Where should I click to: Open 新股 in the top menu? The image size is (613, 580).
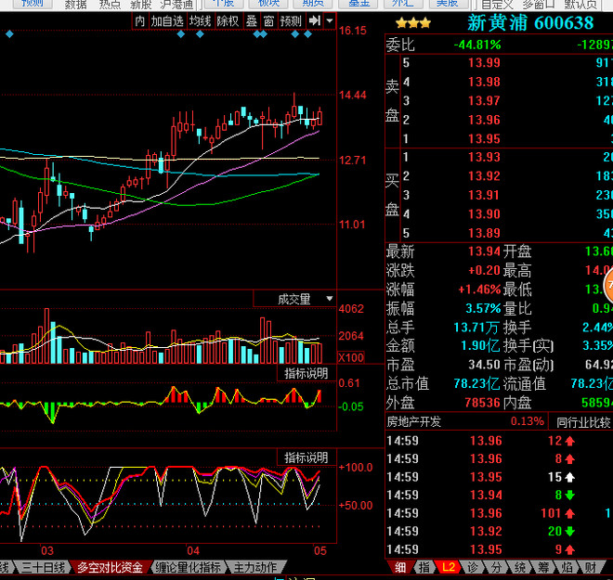pyautogui.click(x=141, y=5)
